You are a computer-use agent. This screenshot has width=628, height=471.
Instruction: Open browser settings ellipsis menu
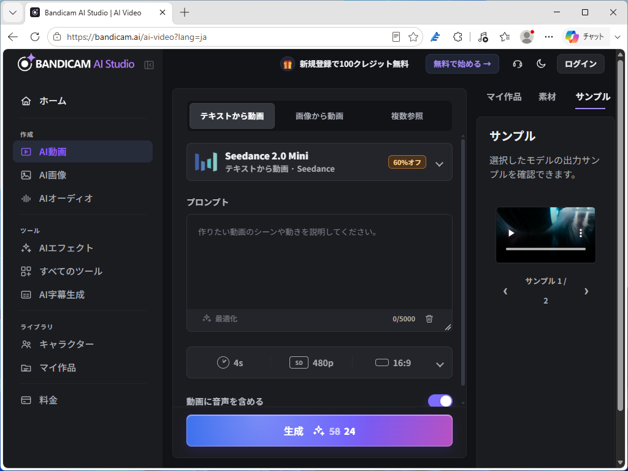pos(549,37)
